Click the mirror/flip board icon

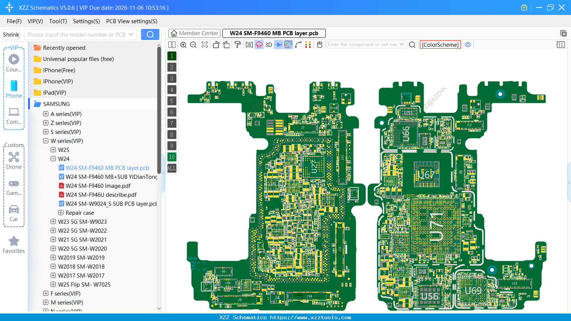pos(250,45)
